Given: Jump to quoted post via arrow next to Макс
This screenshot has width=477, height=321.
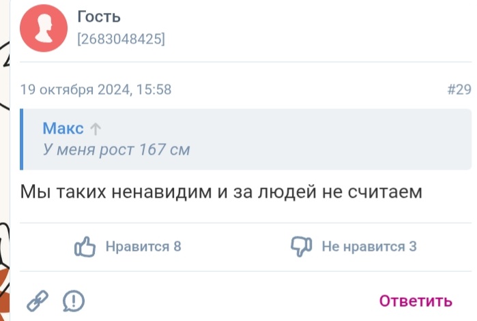Looking at the screenshot, I should [96, 129].
